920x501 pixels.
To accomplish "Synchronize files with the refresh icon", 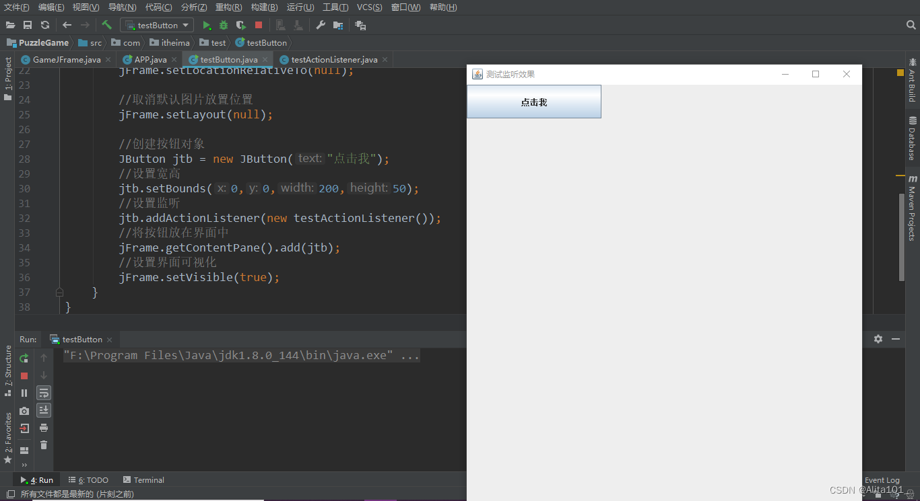I will (45, 25).
